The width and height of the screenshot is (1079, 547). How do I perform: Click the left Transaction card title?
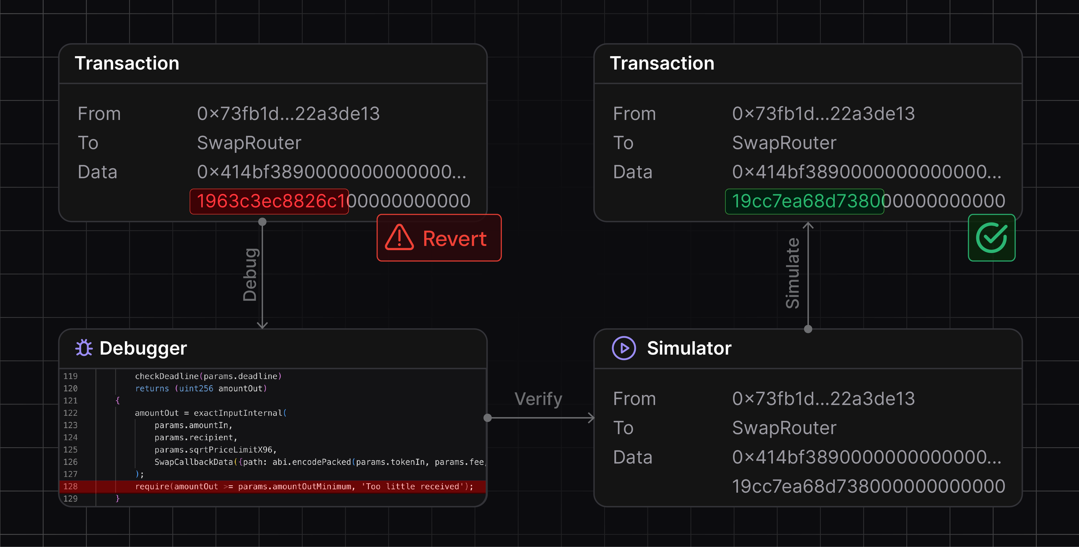click(x=127, y=63)
